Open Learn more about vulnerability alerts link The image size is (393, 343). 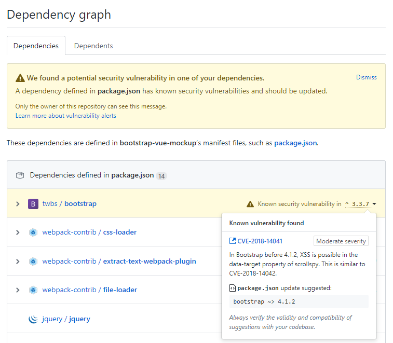[65, 116]
